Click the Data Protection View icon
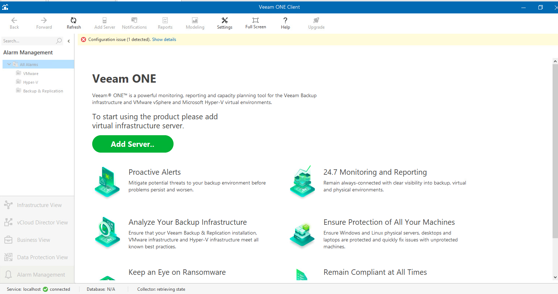 [8, 257]
